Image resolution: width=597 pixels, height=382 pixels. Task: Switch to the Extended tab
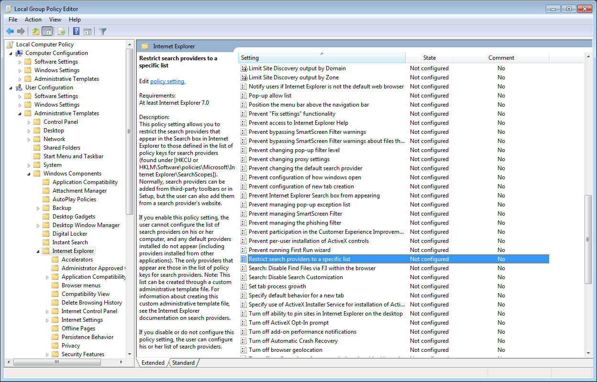pos(153,363)
